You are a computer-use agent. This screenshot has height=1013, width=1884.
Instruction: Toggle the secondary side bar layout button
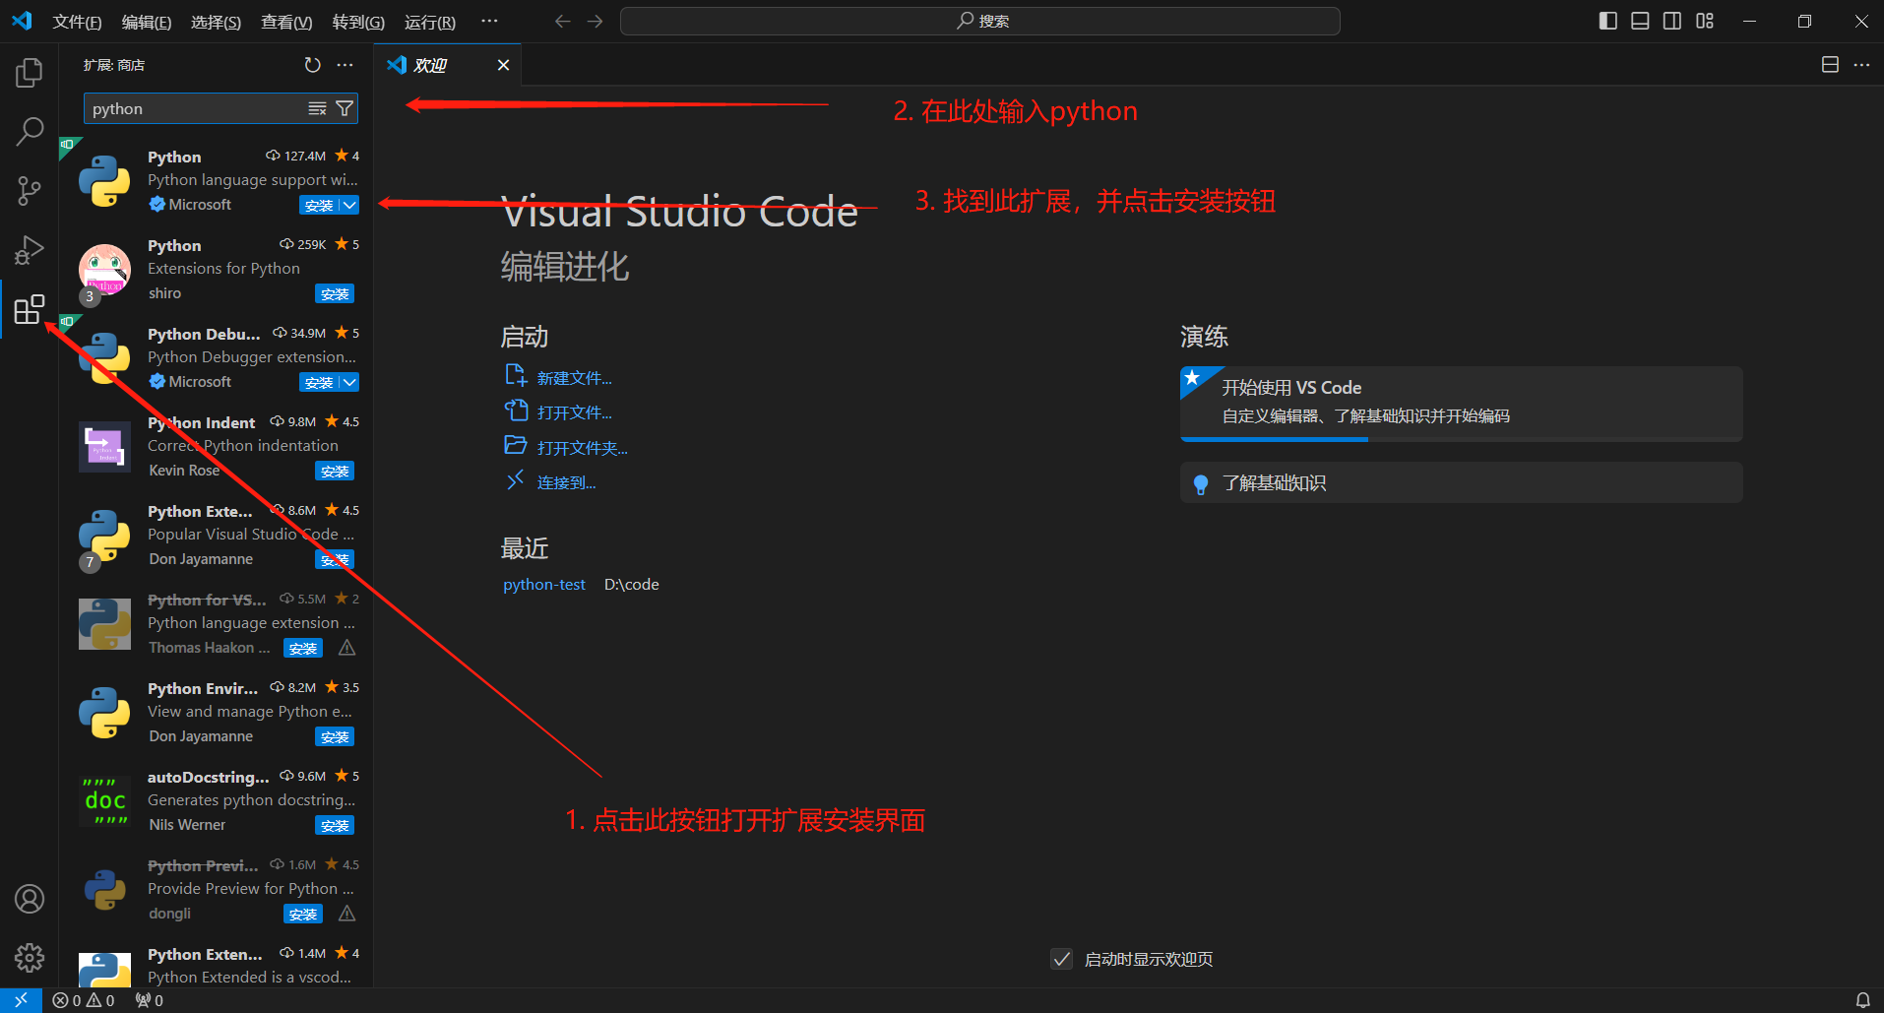click(x=1672, y=21)
